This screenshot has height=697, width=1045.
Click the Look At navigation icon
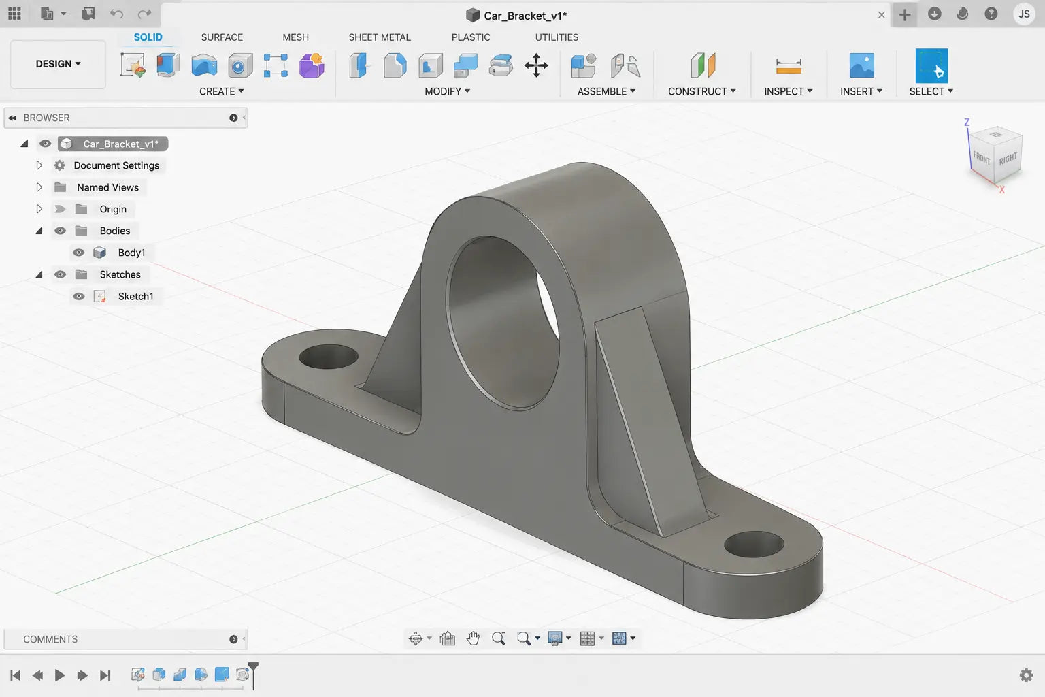447,638
